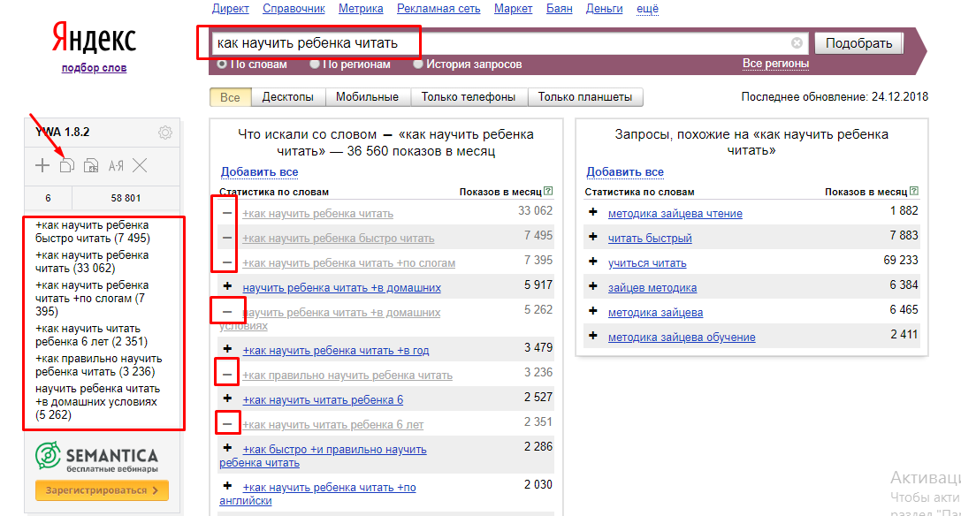Viewport: 961px width, 516px height.
Task: Add a phrase with YWA plus icon
Action: (42, 165)
